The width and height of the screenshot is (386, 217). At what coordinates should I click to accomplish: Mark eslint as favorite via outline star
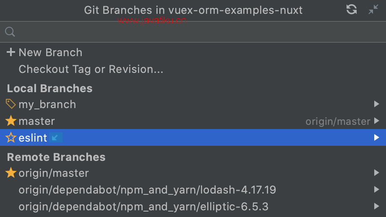[11, 138]
